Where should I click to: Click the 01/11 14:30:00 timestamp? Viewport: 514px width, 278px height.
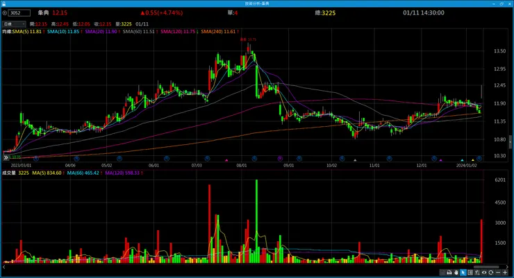click(x=424, y=12)
